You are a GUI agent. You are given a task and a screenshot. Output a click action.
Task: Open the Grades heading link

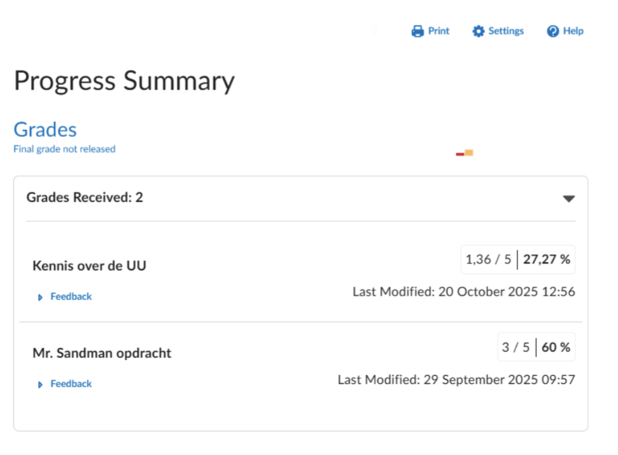(45, 129)
